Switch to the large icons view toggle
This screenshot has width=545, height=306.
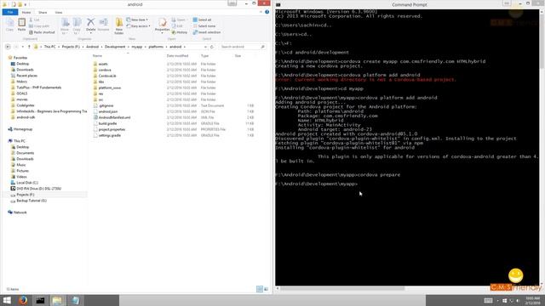(266, 289)
